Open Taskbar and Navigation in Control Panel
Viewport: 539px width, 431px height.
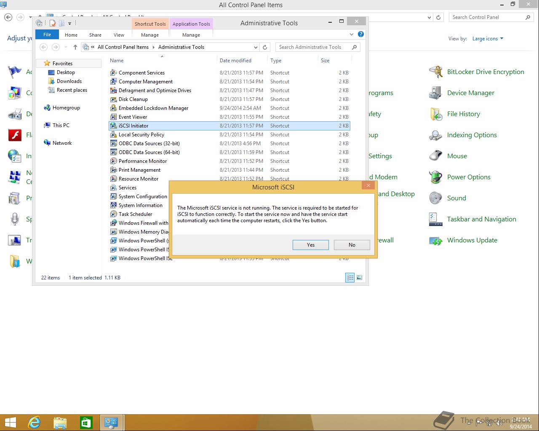tap(481, 219)
